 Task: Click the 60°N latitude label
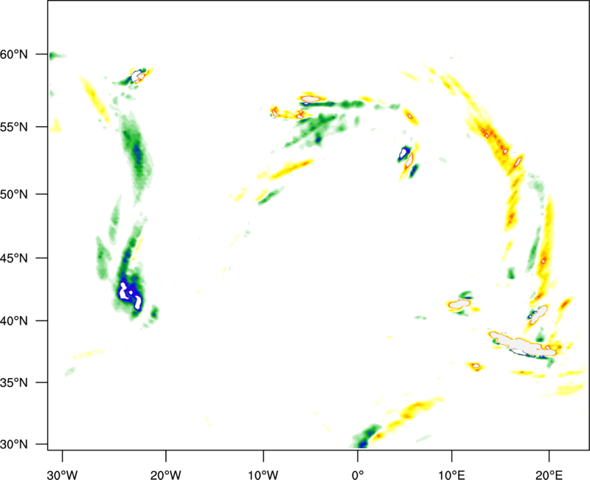tap(14, 55)
